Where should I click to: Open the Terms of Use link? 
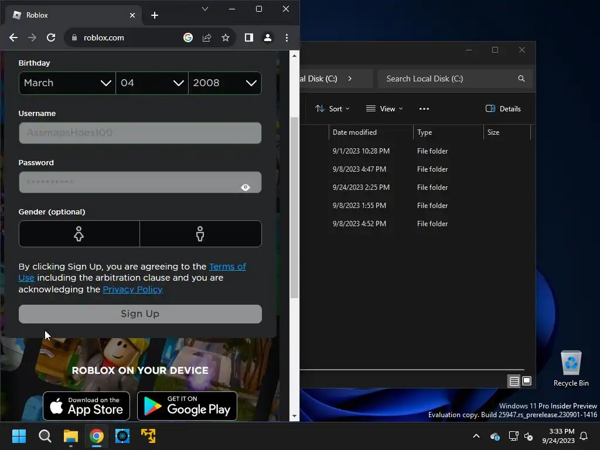click(x=227, y=267)
